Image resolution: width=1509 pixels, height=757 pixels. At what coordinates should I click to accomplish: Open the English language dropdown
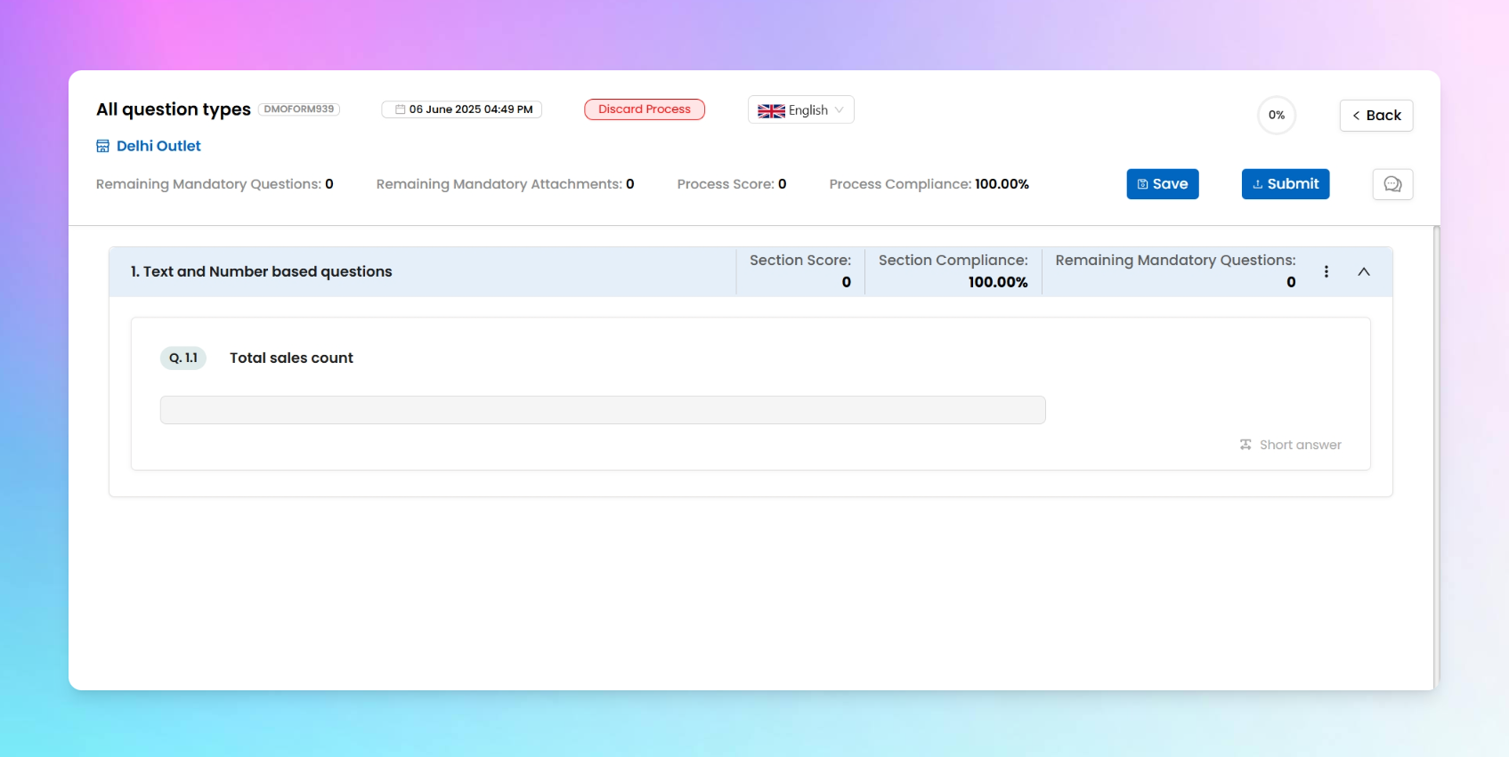click(800, 109)
